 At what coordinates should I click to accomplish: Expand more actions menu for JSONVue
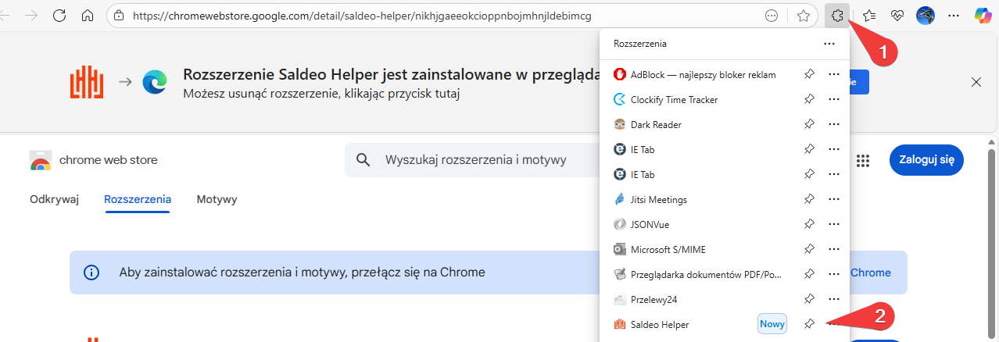[x=833, y=225]
